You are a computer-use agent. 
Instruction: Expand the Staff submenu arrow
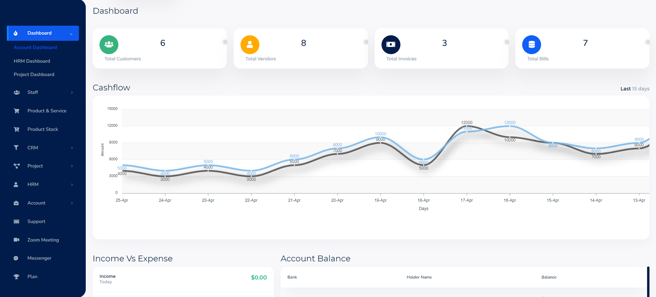point(72,92)
